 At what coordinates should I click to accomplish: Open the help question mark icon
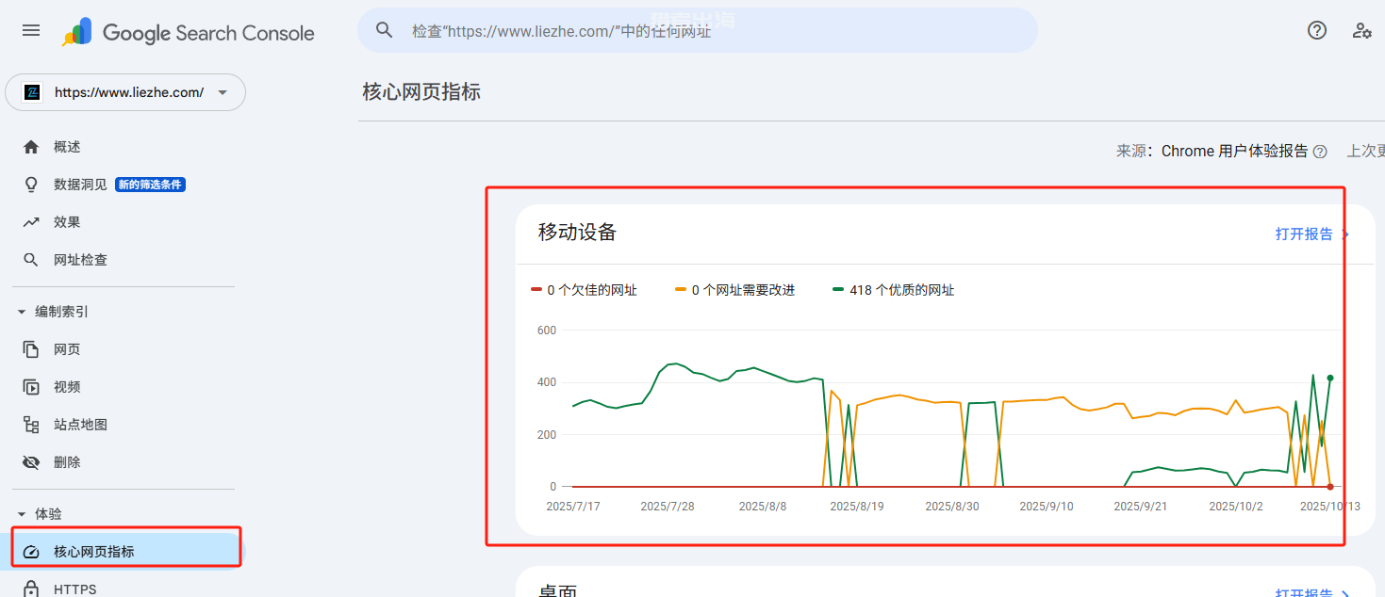pyautogui.click(x=1316, y=30)
